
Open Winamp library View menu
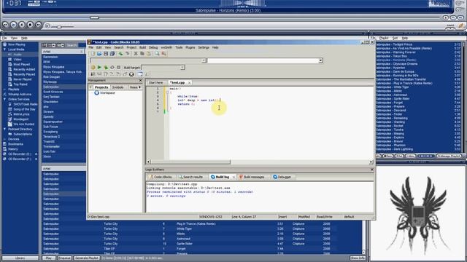click(x=14, y=38)
